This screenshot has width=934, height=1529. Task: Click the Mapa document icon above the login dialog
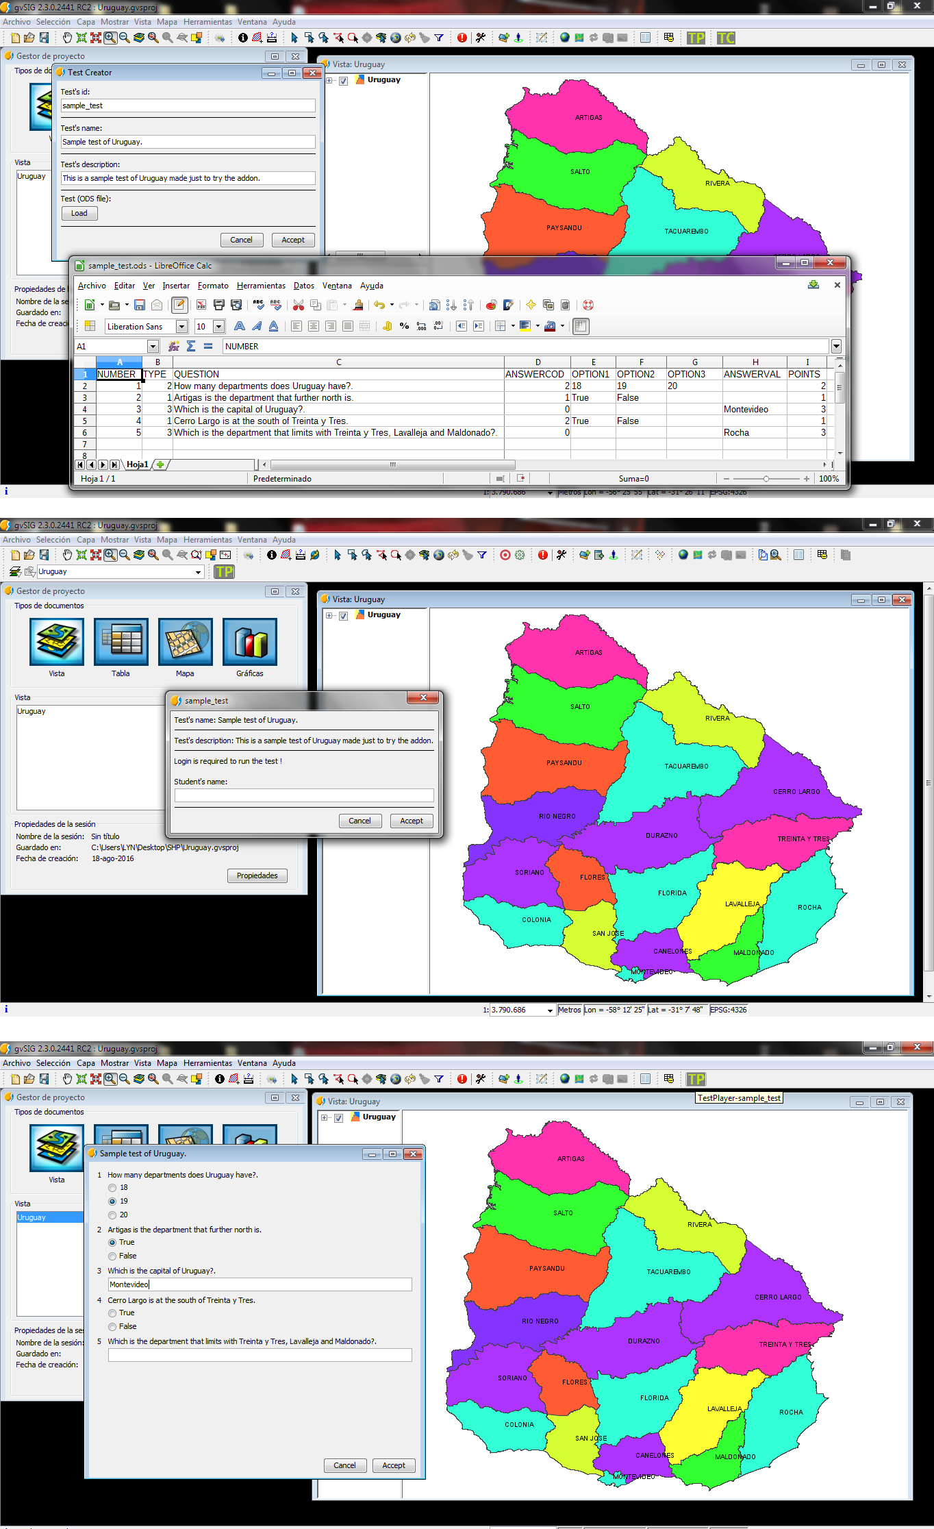coord(185,642)
